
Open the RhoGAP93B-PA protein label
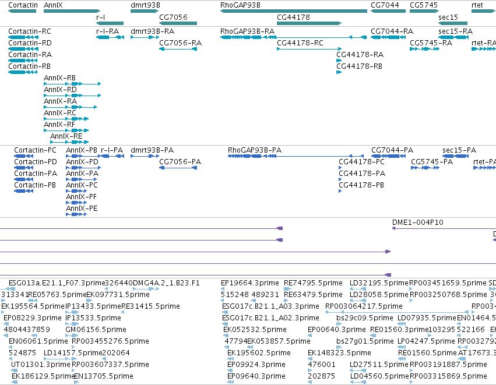[254, 150]
